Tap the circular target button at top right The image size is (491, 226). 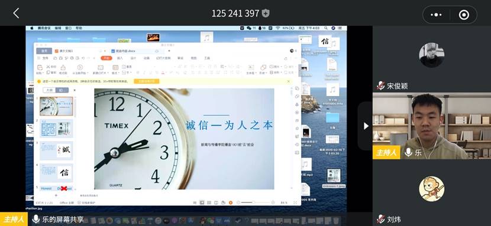tap(464, 15)
